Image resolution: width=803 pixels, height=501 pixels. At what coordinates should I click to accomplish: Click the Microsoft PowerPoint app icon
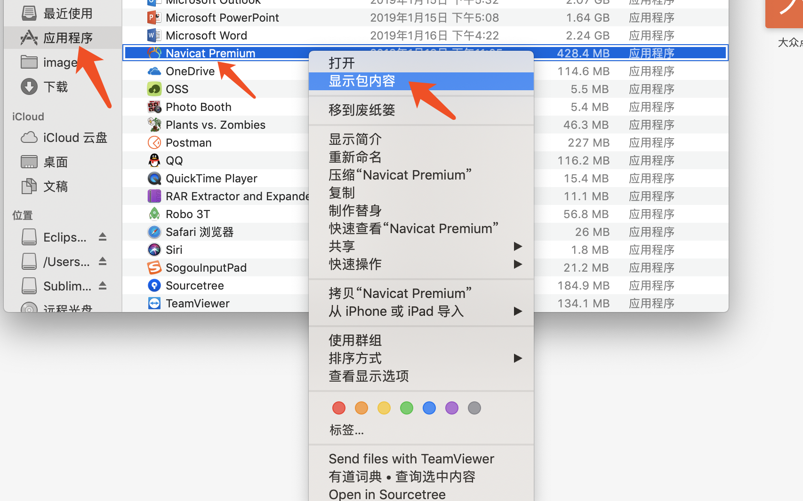click(x=154, y=18)
